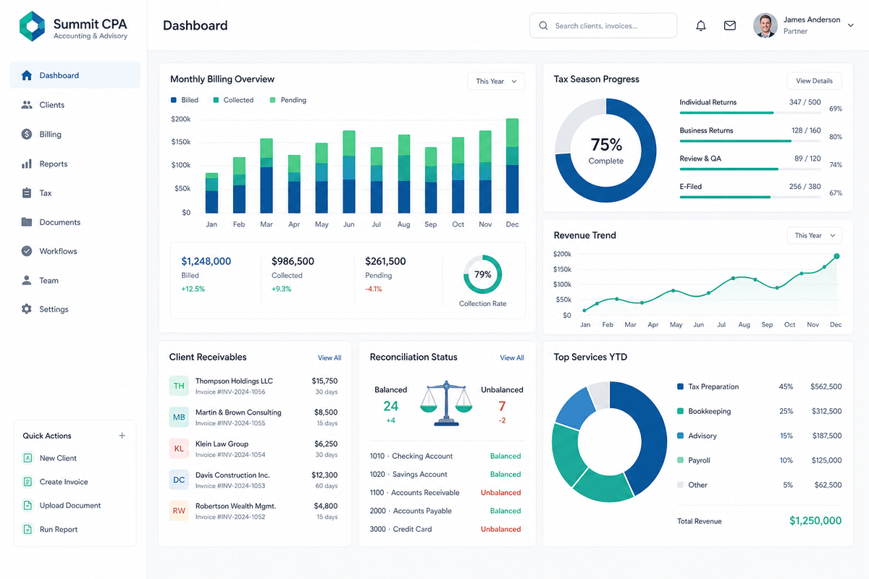Viewport: 869px width, 579px height.
Task: Click the Create Invoice icon
Action: [28, 482]
